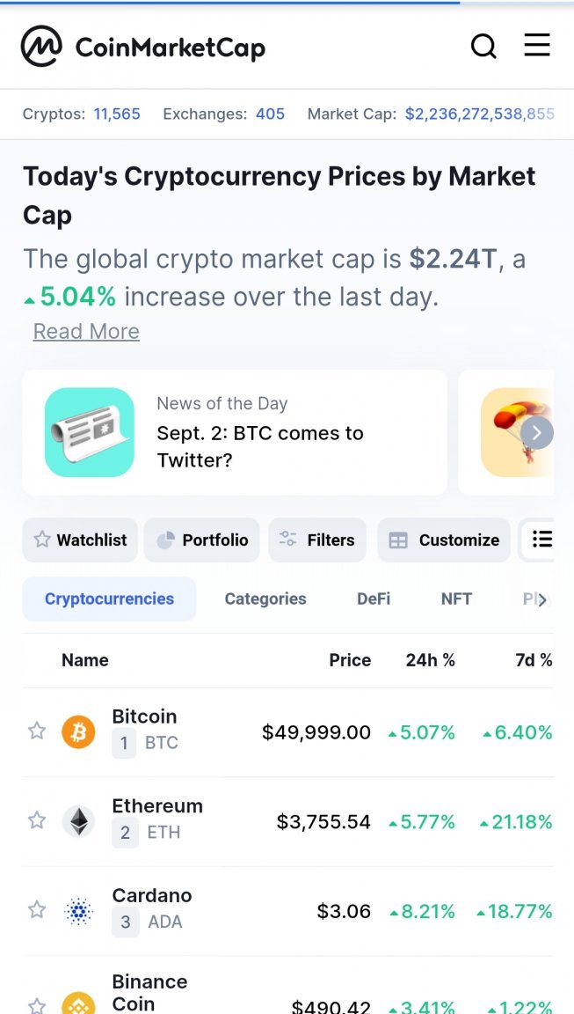The height and width of the screenshot is (1014, 574).
Task: Click the CoinMarketCap logo
Action: (x=143, y=47)
